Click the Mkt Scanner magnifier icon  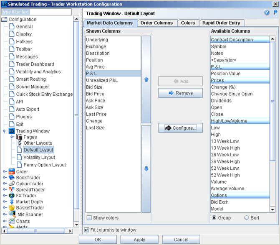pos(12,214)
